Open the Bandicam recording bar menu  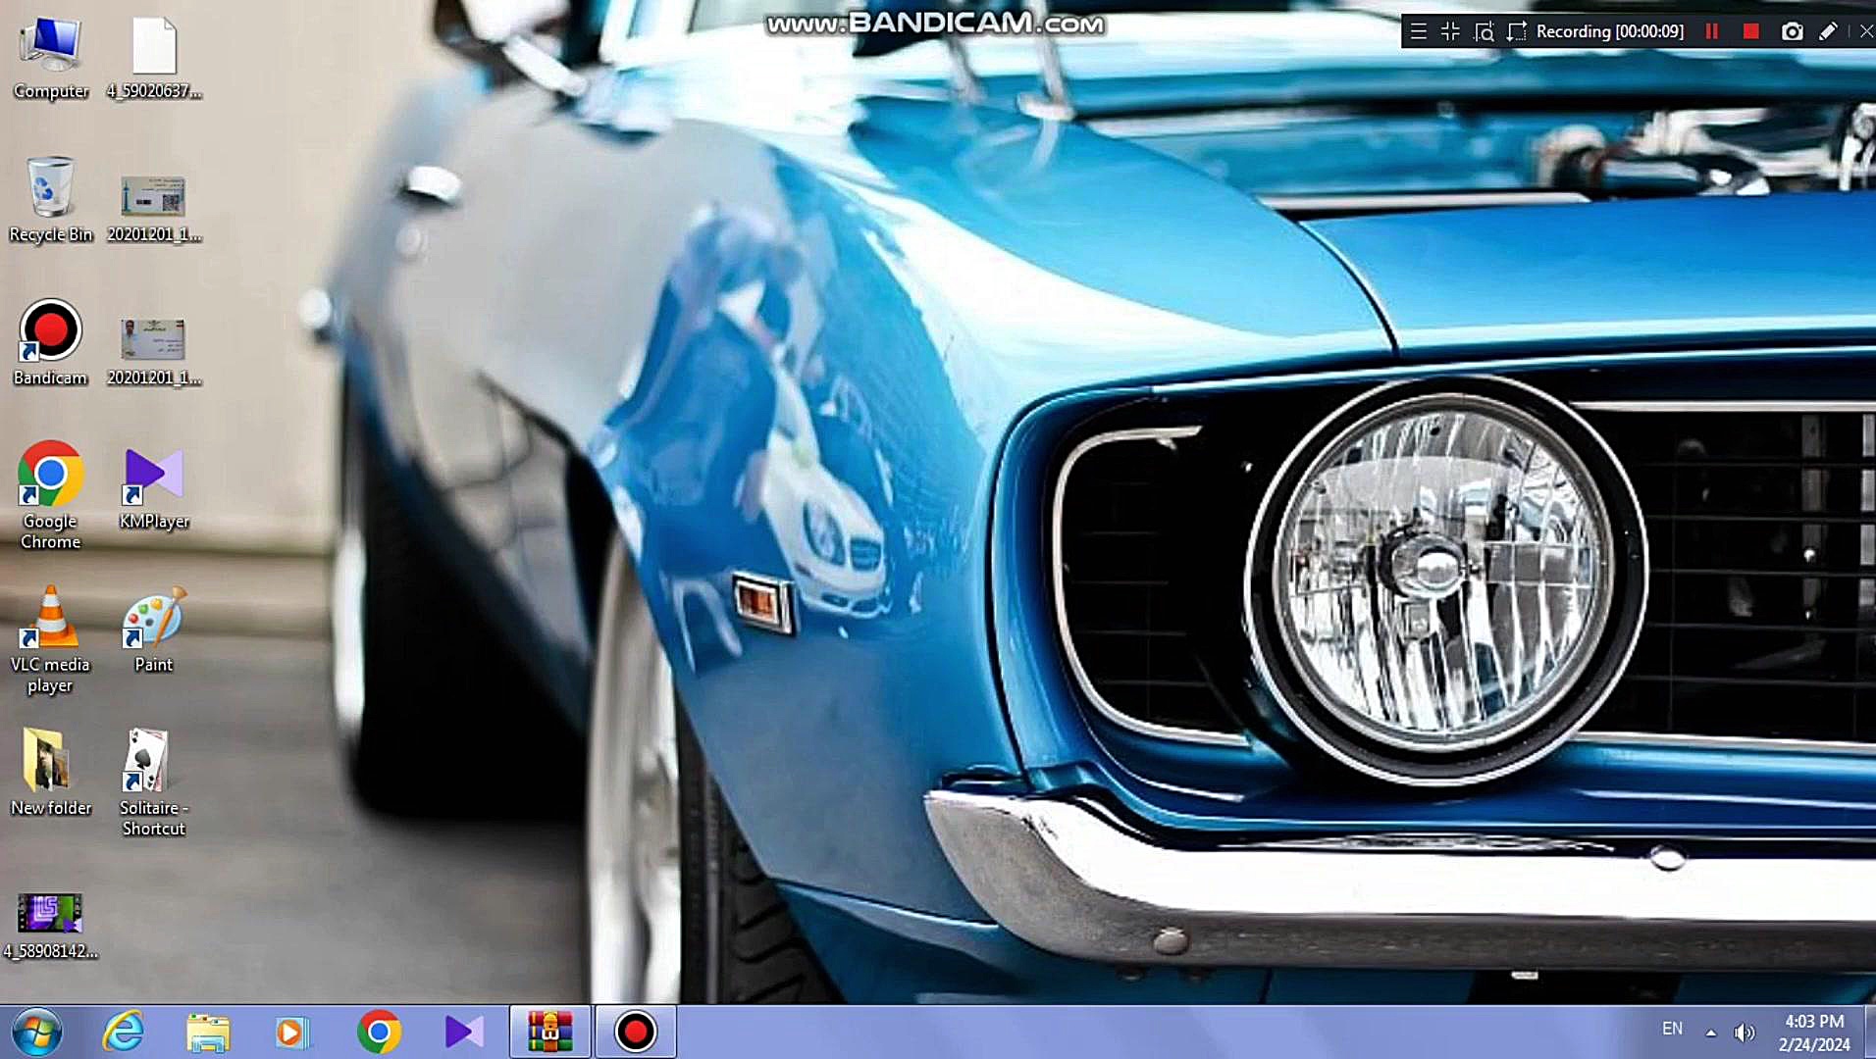click(1418, 31)
